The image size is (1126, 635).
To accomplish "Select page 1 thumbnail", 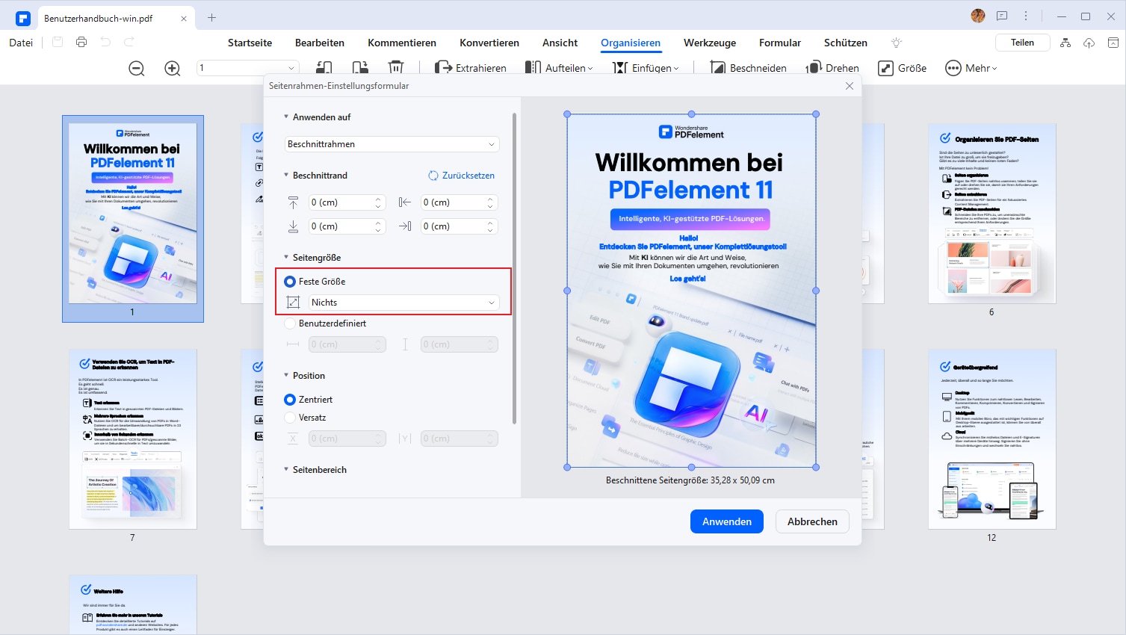I will click(133, 213).
